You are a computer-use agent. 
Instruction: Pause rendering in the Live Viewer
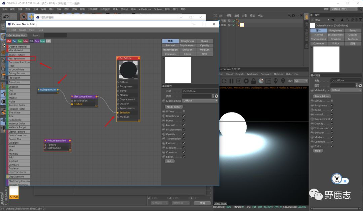(231, 81)
